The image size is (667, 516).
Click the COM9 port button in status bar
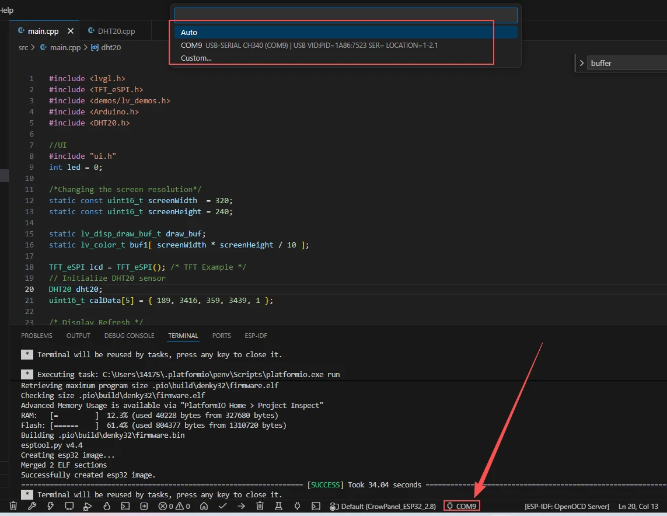point(462,506)
